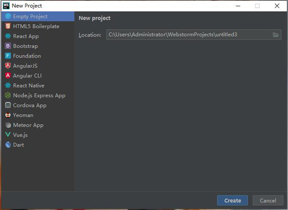Click the Dart blue icon
The height and width of the screenshot is (210, 288).
(8, 145)
